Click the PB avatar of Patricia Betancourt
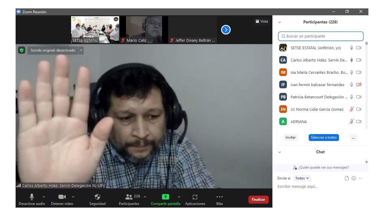 pyautogui.click(x=283, y=97)
